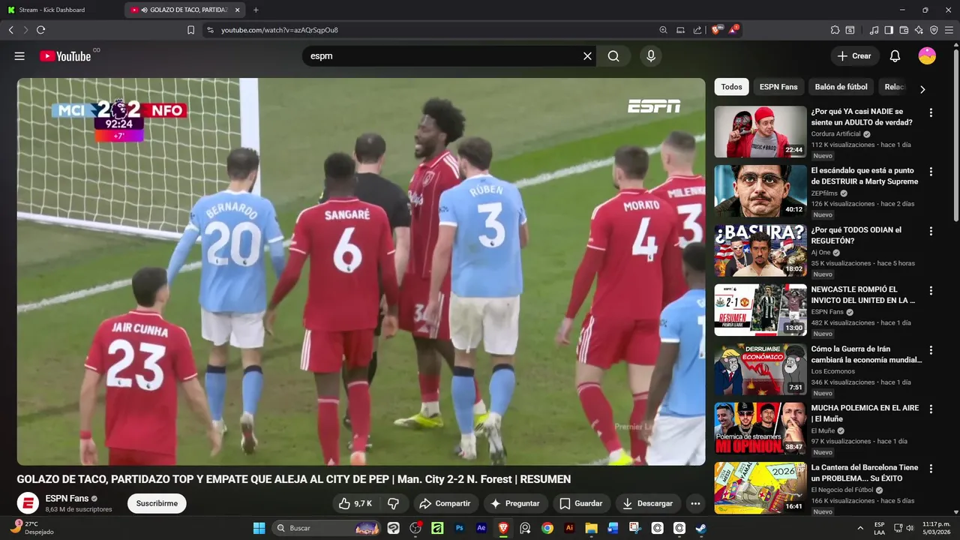Run search with the magnifier button

[x=613, y=56]
